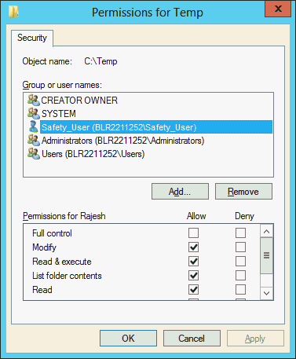Click the List folder contents label
This screenshot has width=296, height=359.
coord(67,276)
